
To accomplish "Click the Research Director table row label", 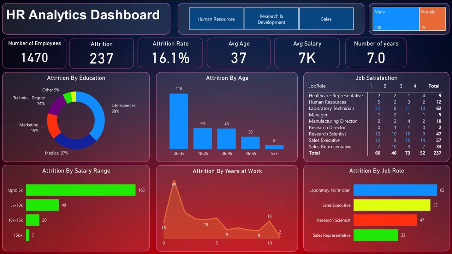I will [327, 127].
